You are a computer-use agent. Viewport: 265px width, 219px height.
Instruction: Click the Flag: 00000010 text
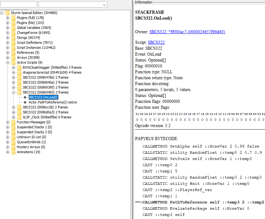148,66
